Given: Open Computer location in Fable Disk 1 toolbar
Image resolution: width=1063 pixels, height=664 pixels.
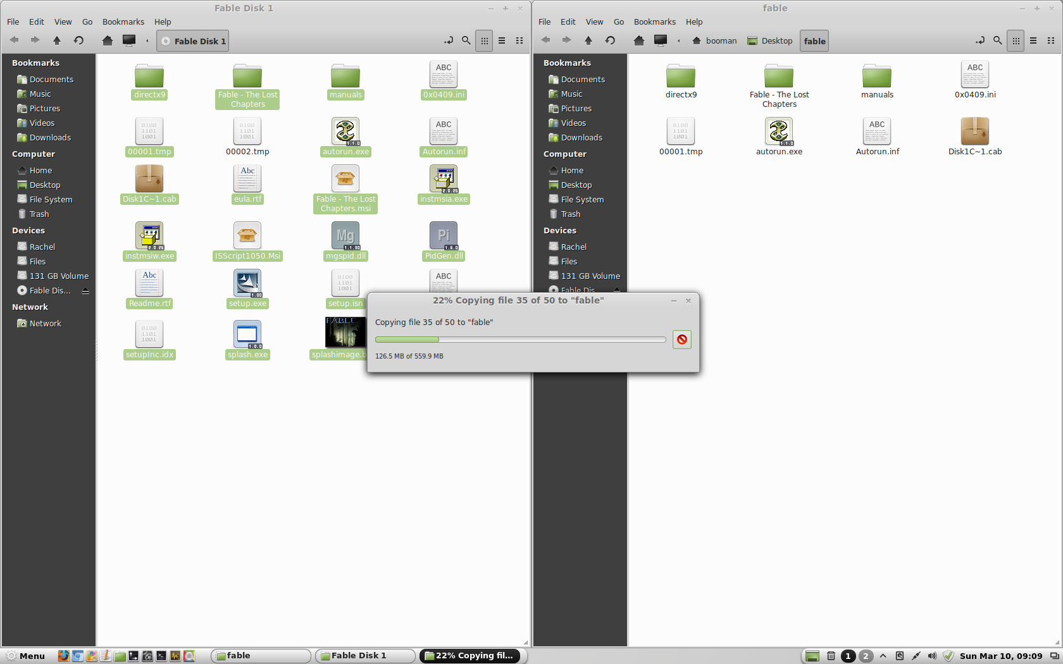Looking at the screenshot, I should [129, 40].
